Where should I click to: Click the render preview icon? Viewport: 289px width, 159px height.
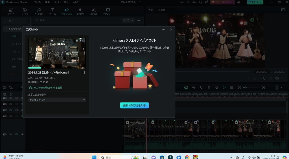[x=194, y=88]
